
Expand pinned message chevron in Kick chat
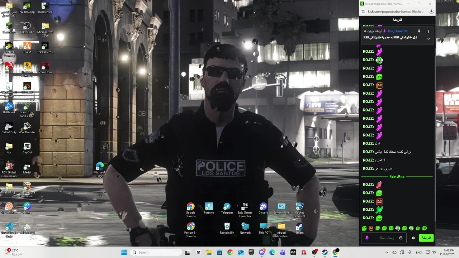(429, 39)
